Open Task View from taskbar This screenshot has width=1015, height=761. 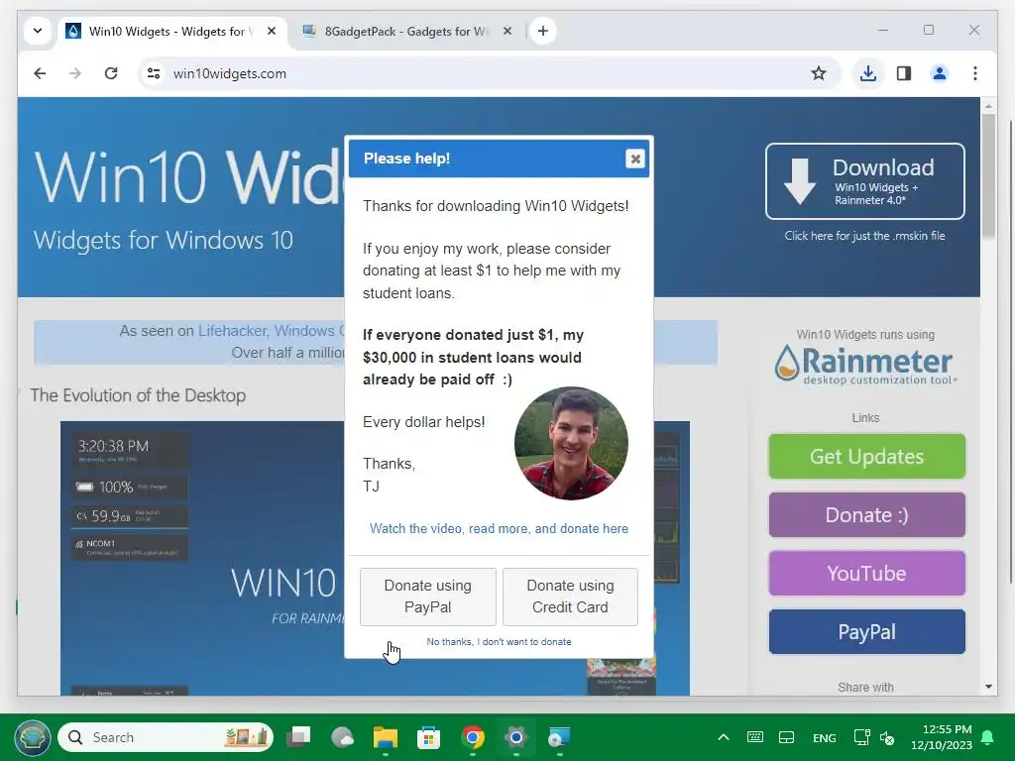coord(298,737)
